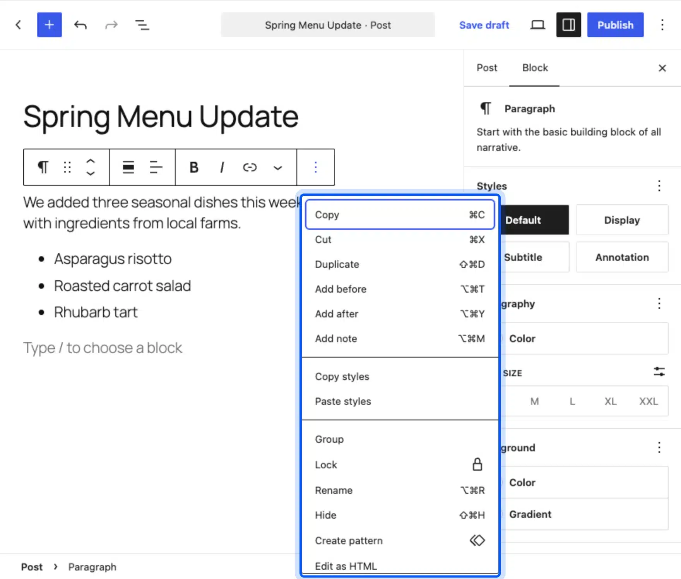This screenshot has height=579, width=681.
Task: Move block down with the down chevron
Action: coord(91,173)
